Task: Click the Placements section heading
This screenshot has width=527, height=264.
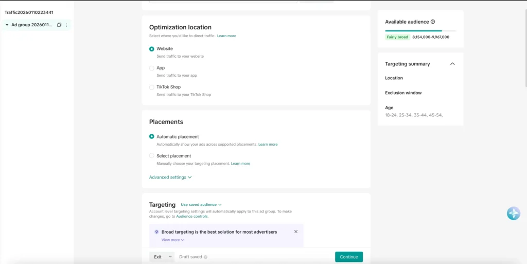Action: (x=166, y=122)
